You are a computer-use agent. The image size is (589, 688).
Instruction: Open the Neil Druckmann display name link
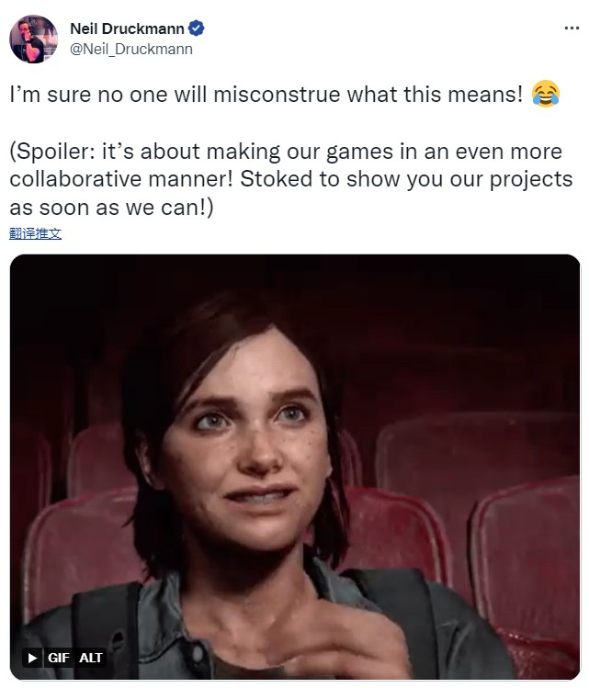pyautogui.click(x=125, y=28)
